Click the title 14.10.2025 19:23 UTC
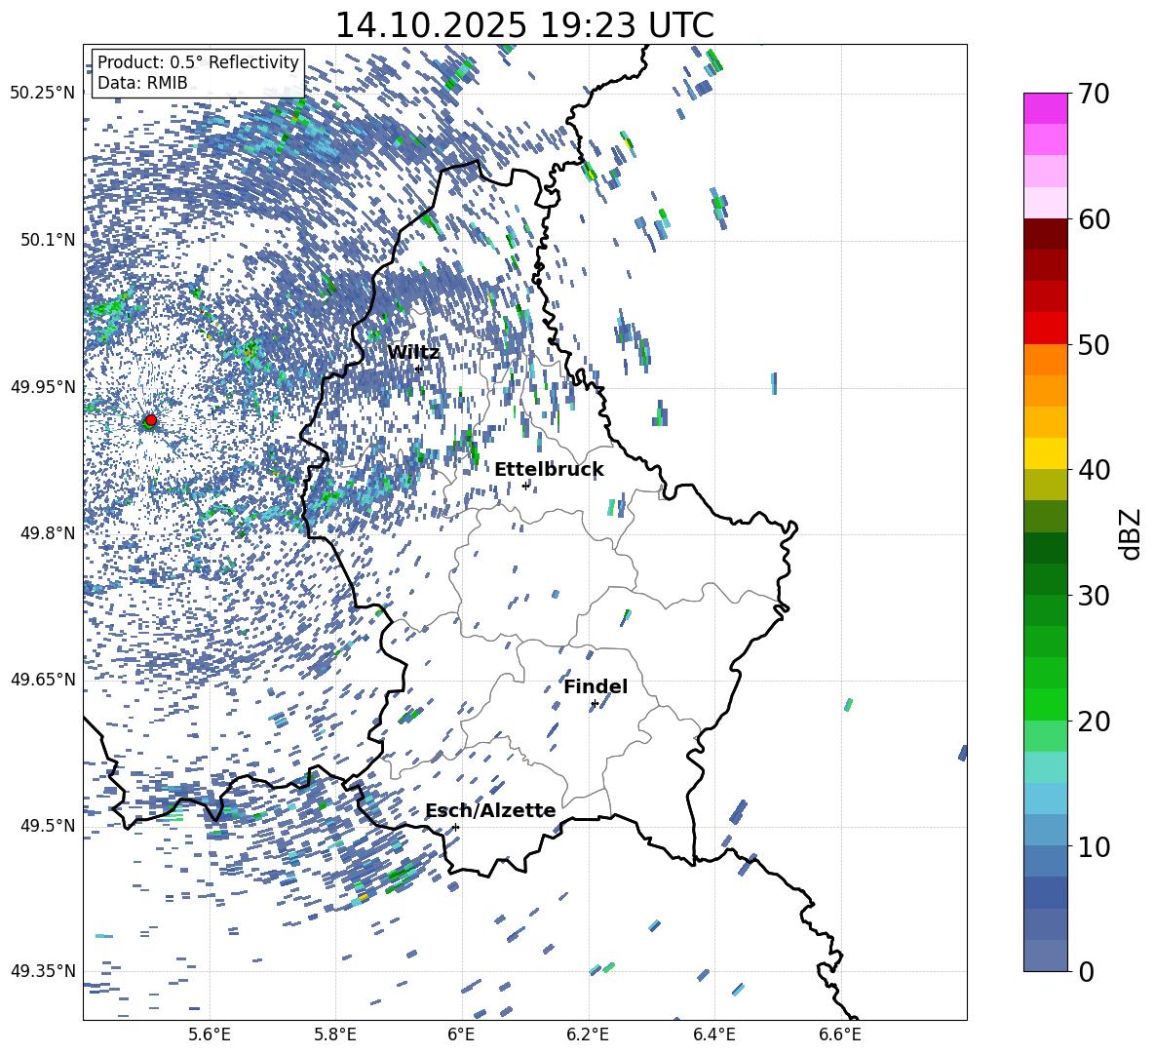Screen dimensions: 1154x1054 (x=524, y=25)
